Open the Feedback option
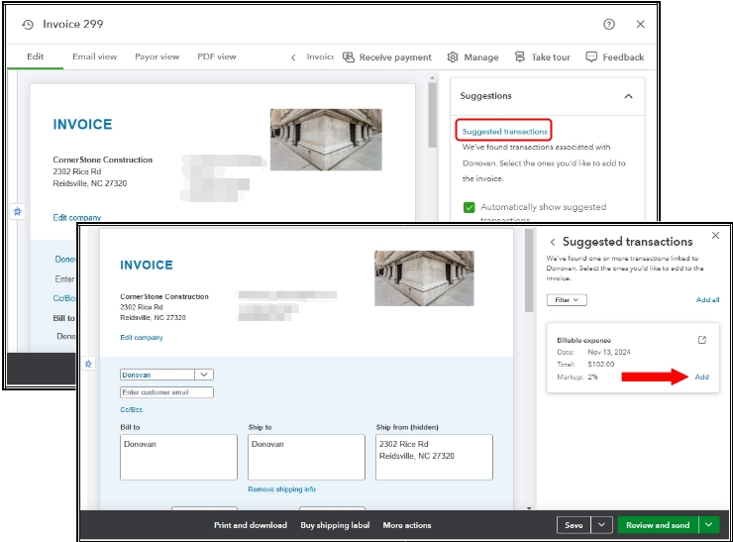Screen dimensions: 733x542 pyautogui.click(x=615, y=57)
